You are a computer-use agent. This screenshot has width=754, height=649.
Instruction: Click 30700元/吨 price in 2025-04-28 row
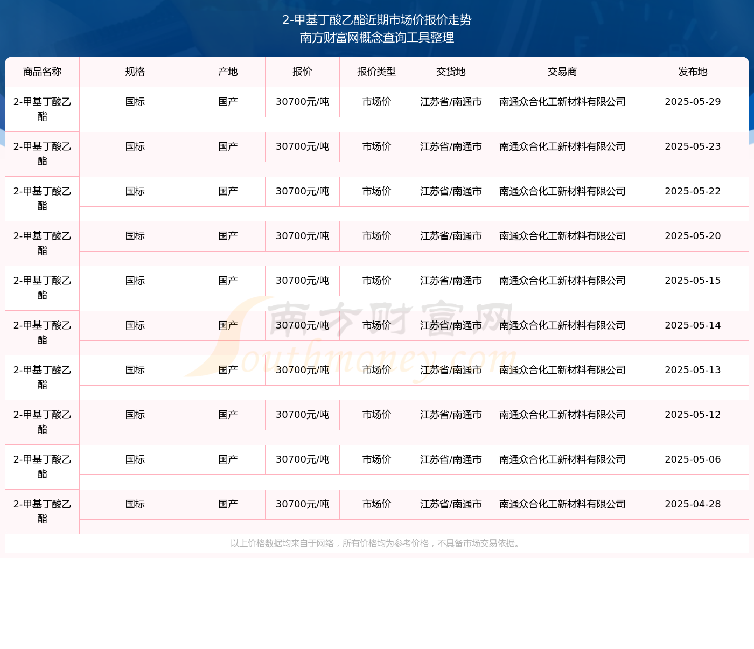tap(303, 504)
